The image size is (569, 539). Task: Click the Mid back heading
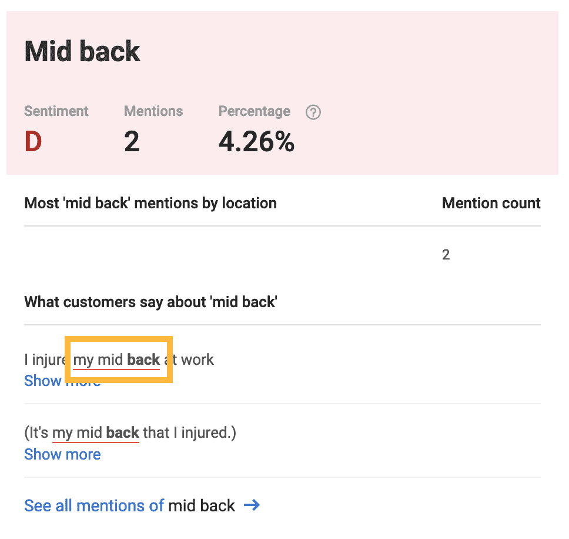(82, 52)
